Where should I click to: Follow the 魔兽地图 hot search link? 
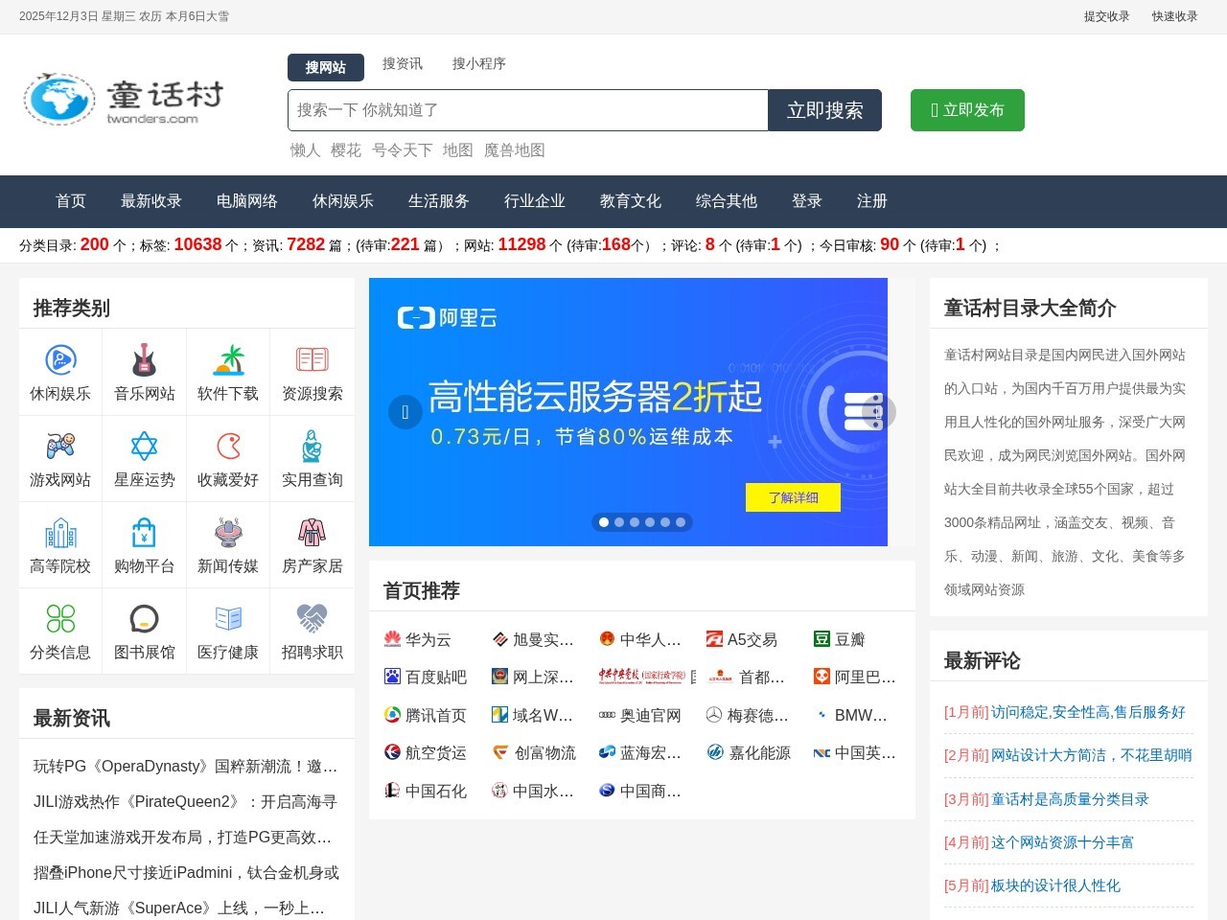pyautogui.click(x=515, y=150)
